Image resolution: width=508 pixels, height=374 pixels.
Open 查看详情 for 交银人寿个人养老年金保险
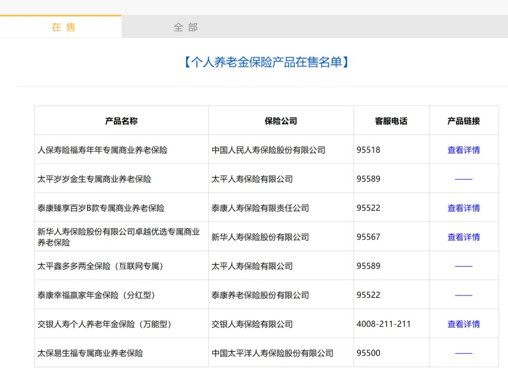(463, 324)
